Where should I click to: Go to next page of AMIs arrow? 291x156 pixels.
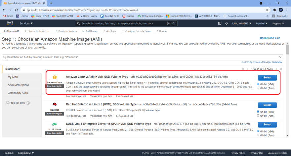coord(276,69)
